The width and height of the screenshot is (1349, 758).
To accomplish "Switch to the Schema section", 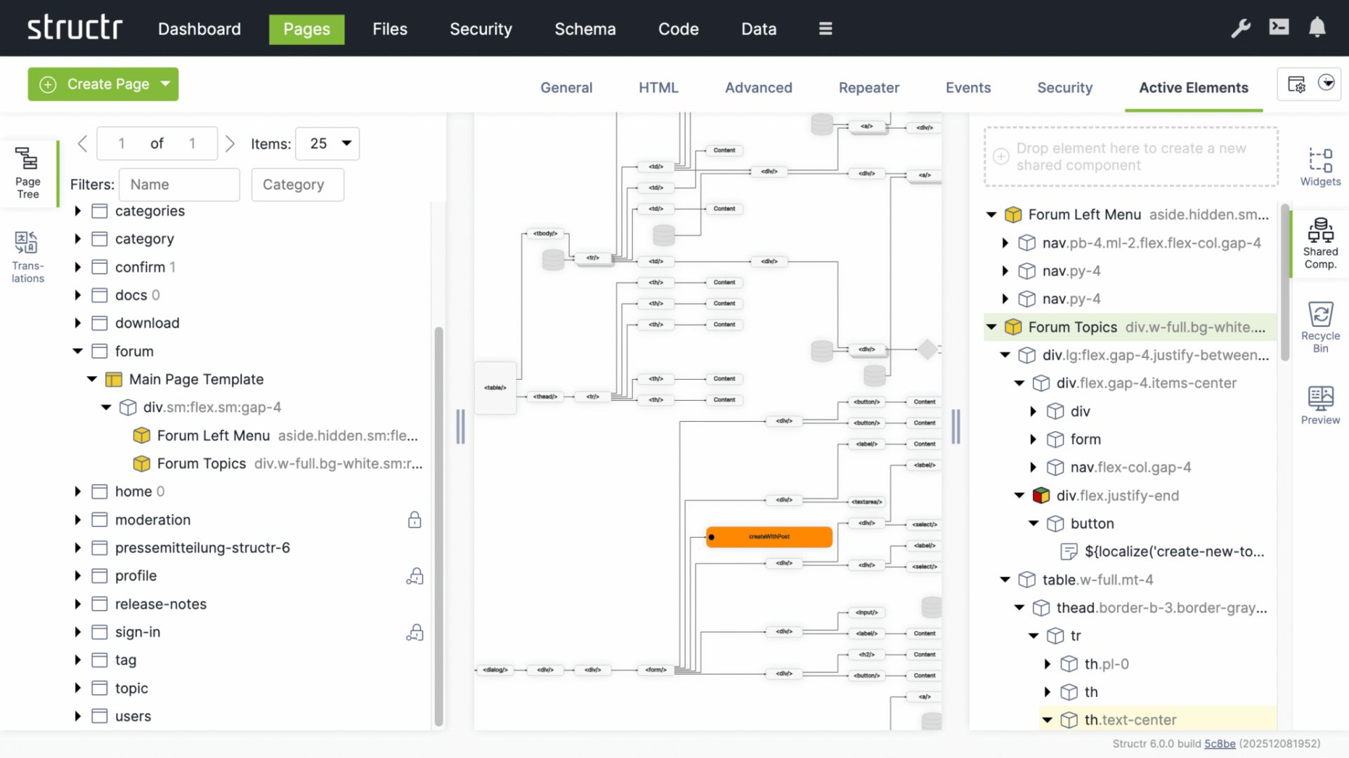I will point(585,29).
